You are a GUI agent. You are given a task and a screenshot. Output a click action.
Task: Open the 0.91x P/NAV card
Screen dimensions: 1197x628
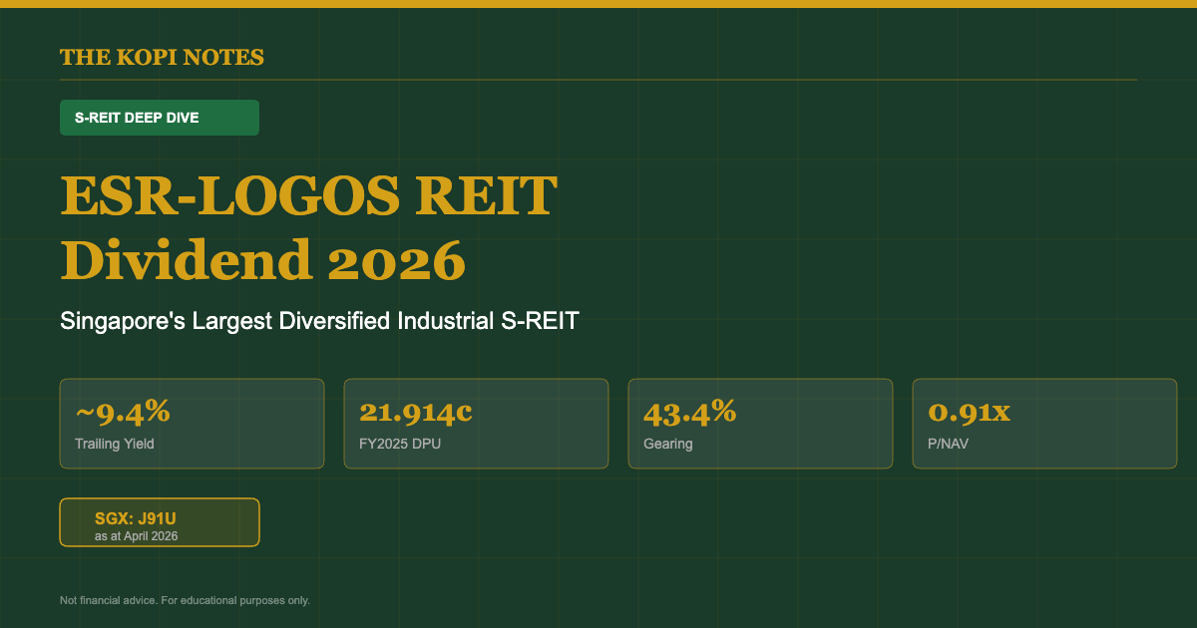(x=1044, y=424)
